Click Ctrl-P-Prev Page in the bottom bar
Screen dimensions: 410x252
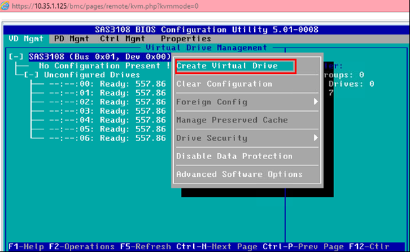point(303,247)
